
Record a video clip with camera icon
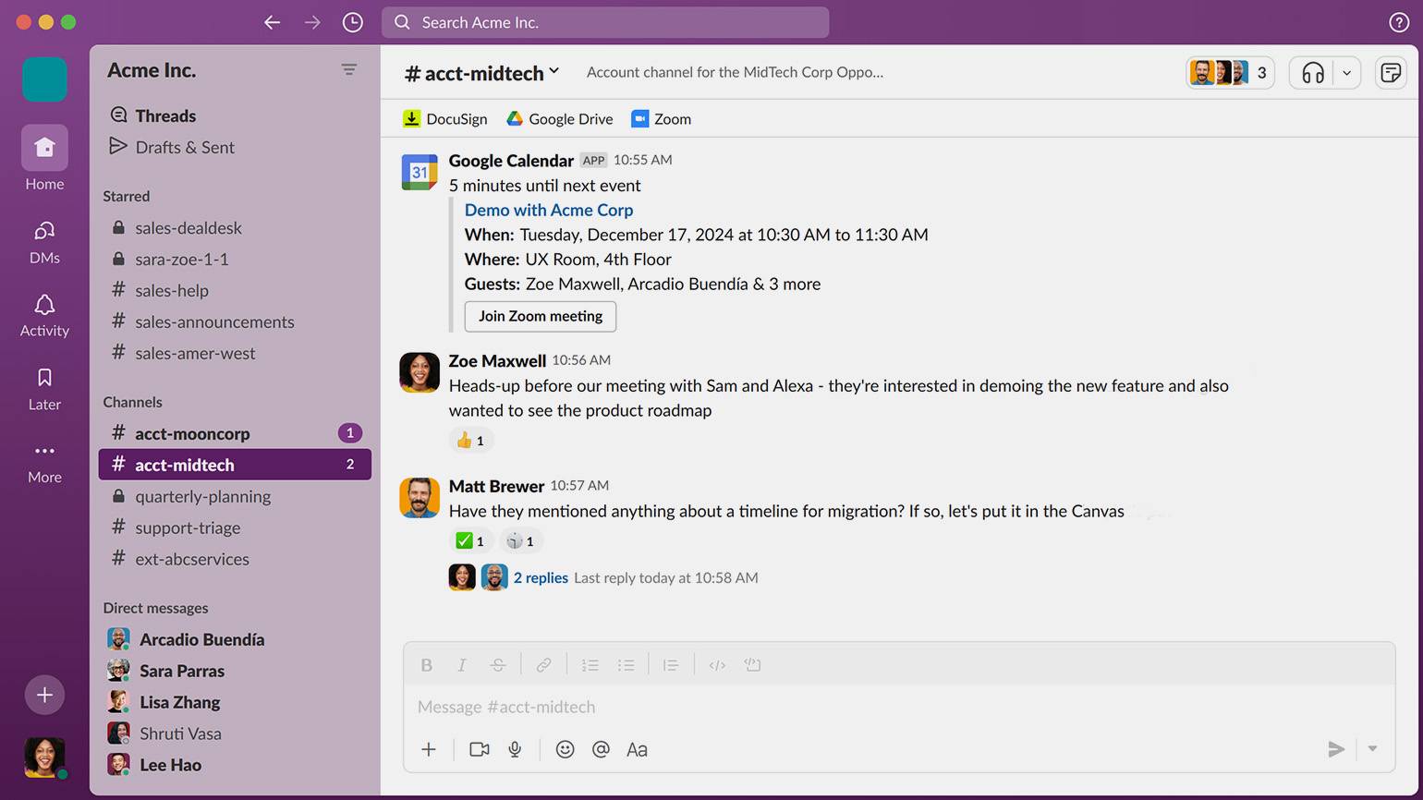479,749
